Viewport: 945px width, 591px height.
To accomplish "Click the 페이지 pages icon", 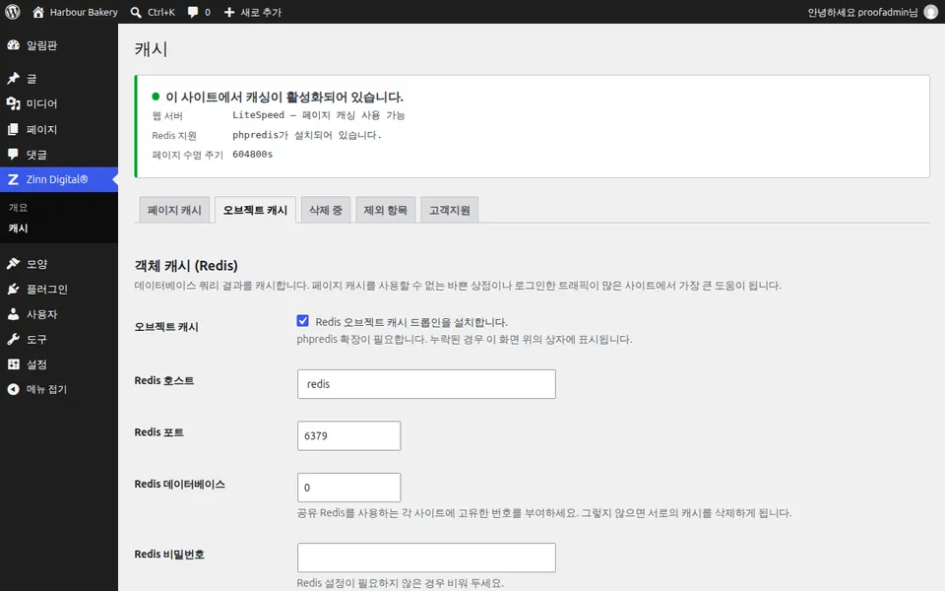I will pyautogui.click(x=13, y=129).
